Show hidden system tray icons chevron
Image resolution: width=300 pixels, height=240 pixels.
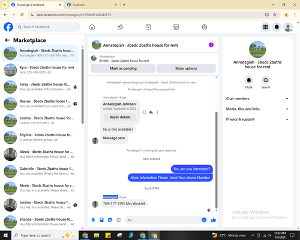click(253, 235)
